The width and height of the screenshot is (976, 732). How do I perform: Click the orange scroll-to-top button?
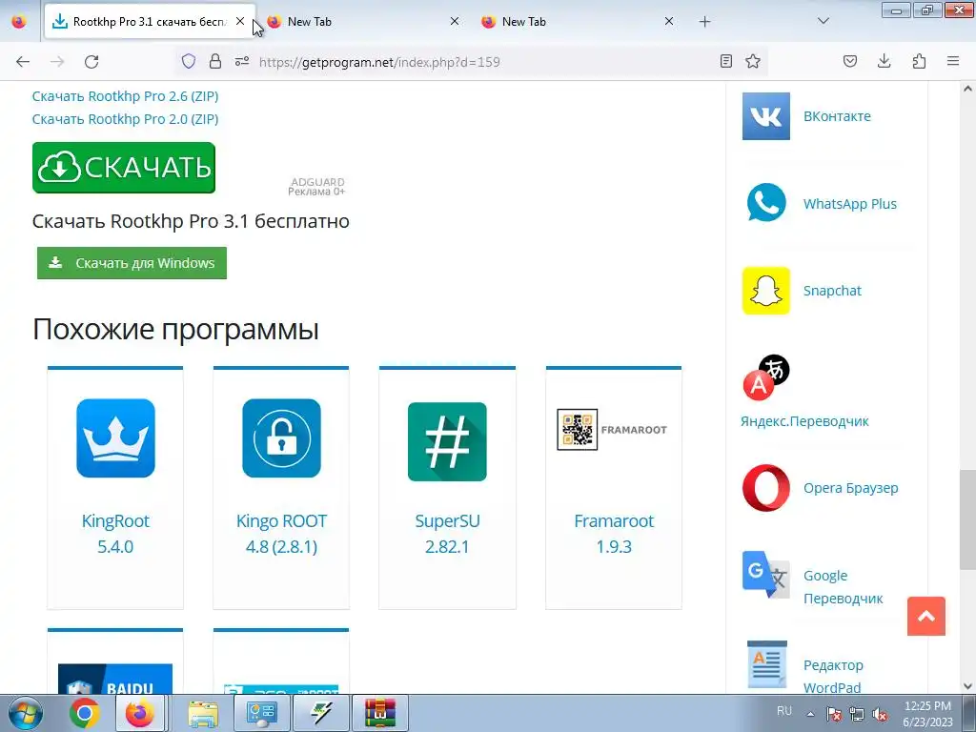point(926,617)
